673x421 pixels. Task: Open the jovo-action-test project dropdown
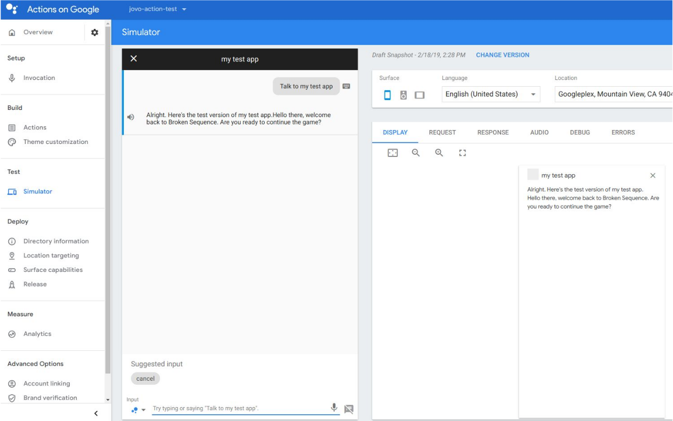coord(157,9)
